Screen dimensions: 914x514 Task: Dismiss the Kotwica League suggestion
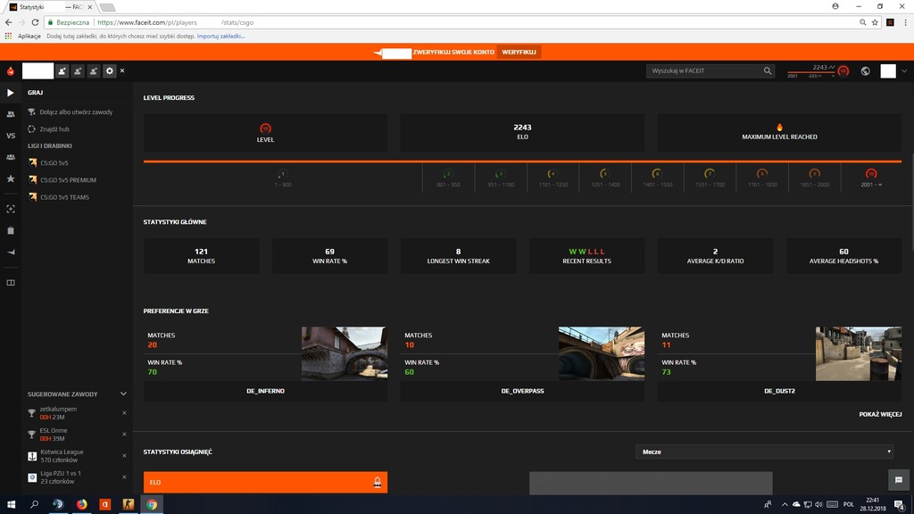tap(124, 456)
